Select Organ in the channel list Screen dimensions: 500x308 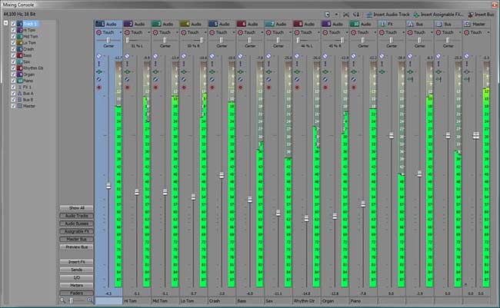pos(28,75)
